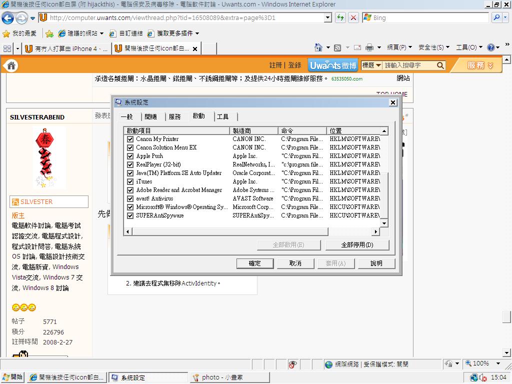The image size is (512, 384).
Task: Click the 請輸入搜尋字 search field
Action: coord(410,65)
